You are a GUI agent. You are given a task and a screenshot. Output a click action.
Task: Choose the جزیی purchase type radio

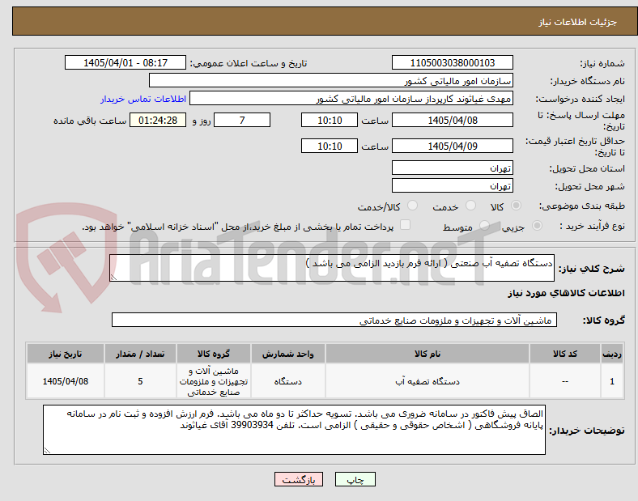click(x=537, y=226)
